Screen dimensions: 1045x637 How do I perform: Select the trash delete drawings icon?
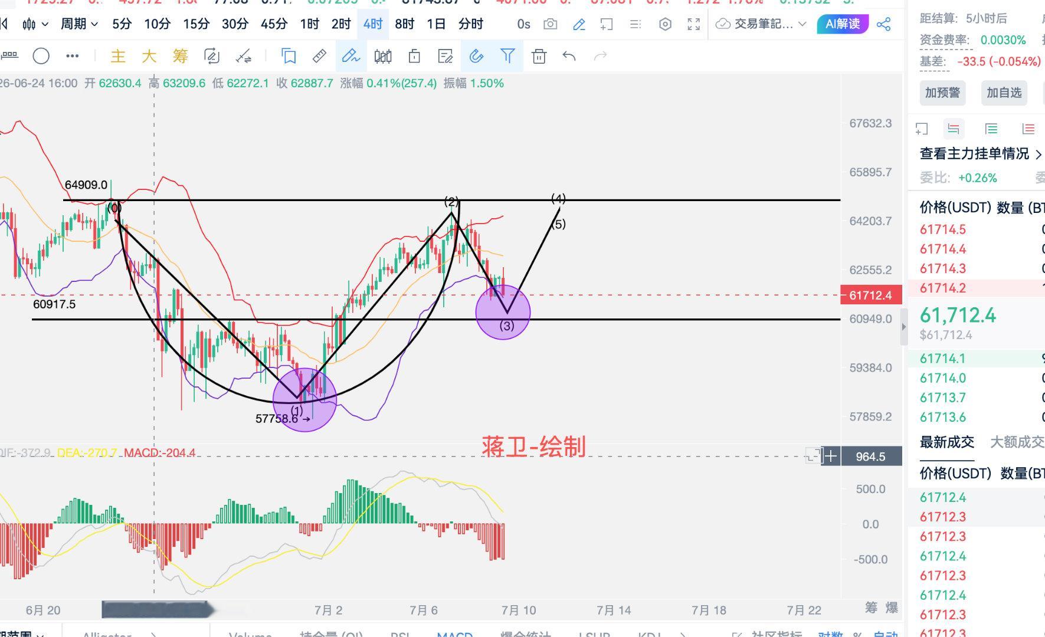pos(539,56)
